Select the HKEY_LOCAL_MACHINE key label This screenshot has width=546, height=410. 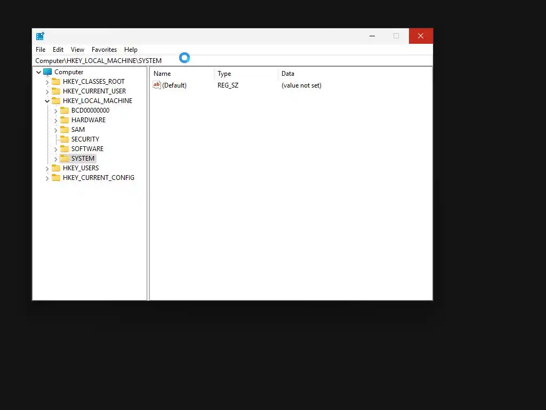(98, 101)
